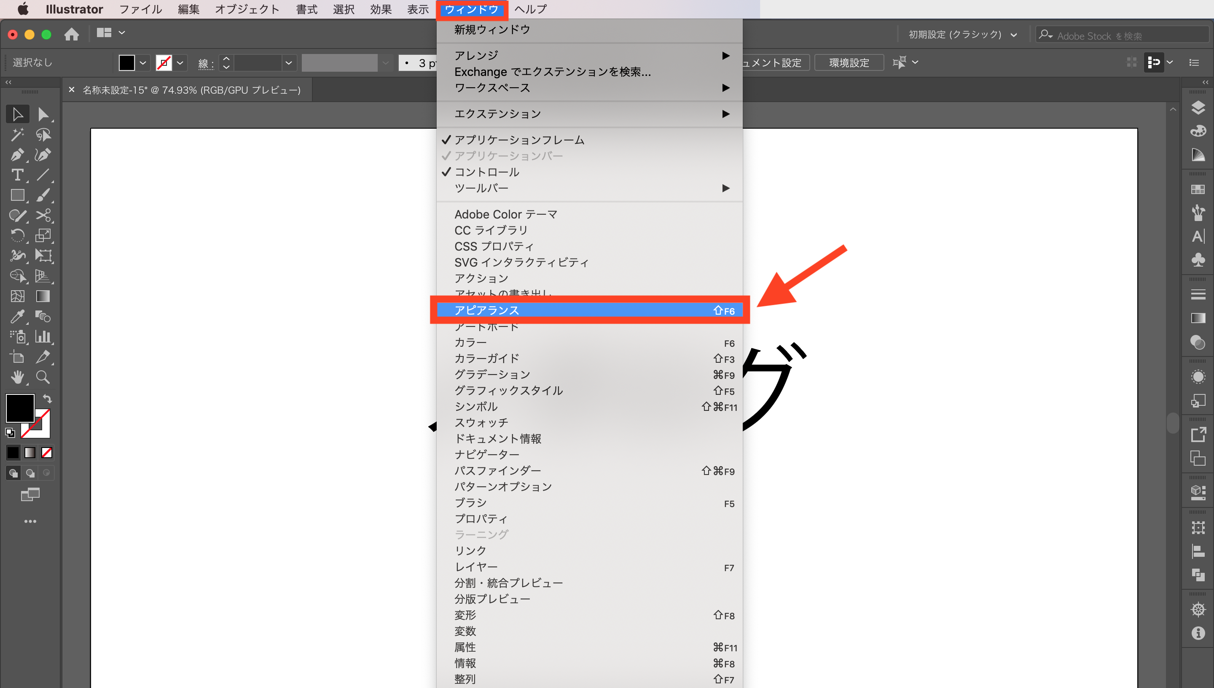Choose グラデーション from the menu
The image size is (1214, 688).
click(589, 375)
